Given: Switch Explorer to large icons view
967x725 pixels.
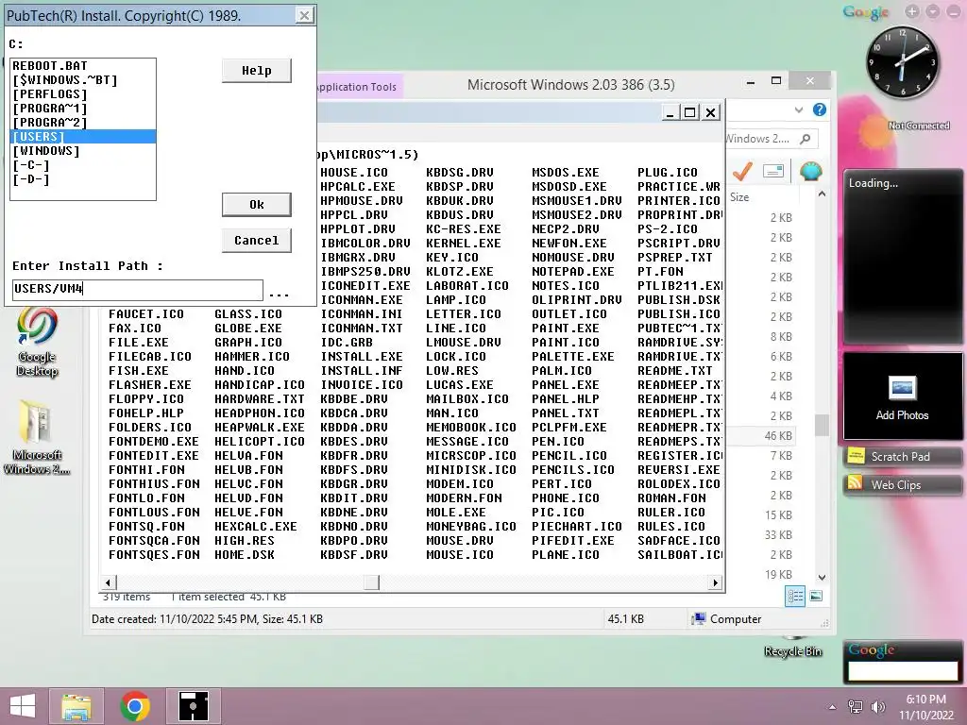Looking at the screenshot, I should [816, 596].
